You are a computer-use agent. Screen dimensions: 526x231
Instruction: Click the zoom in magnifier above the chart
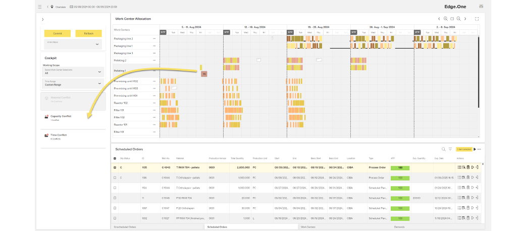click(446, 19)
